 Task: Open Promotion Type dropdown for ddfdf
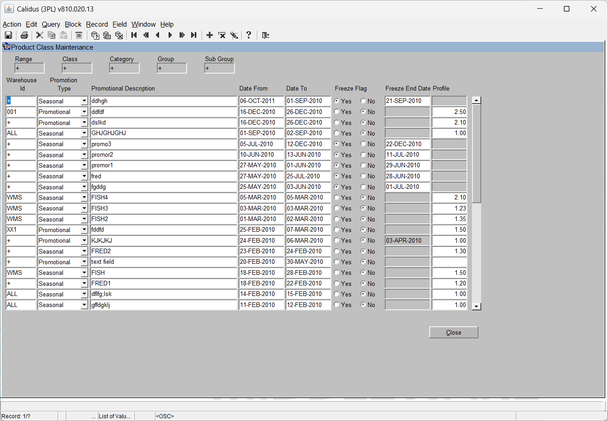tap(84, 112)
